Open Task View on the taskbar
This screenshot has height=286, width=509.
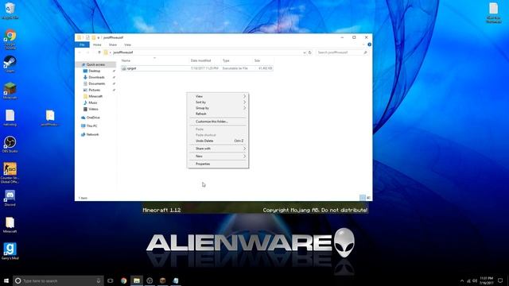[111, 280]
